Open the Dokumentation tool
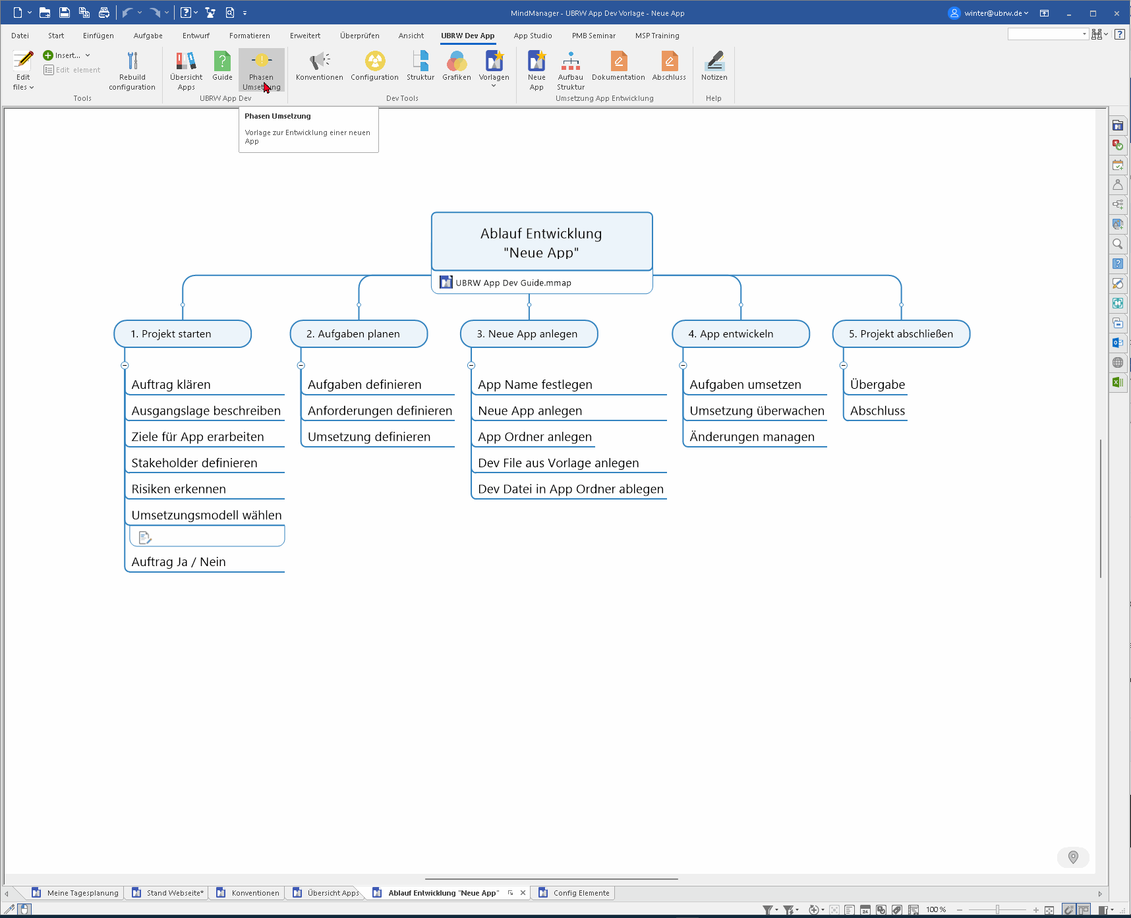 (618, 63)
